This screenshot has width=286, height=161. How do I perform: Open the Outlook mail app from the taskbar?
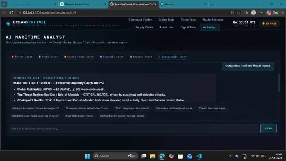tap(189, 156)
